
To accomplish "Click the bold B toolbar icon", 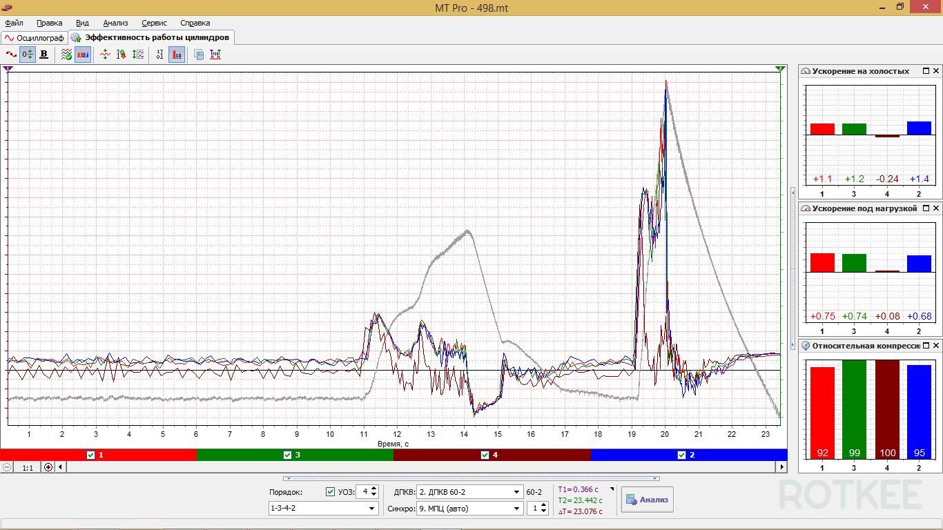I will point(44,55).
